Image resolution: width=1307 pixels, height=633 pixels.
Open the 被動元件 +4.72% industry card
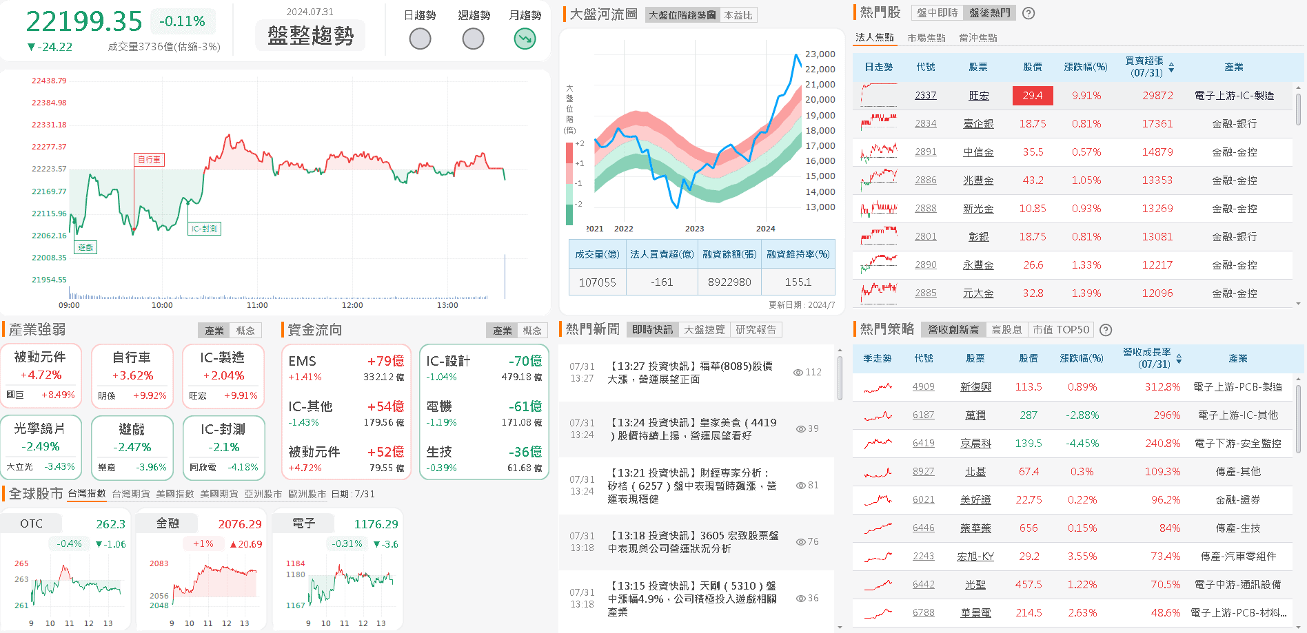point(41,376)
